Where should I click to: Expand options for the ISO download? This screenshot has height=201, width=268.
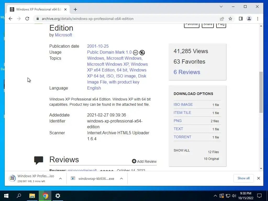pyautogui.click(x=60, y=178)
